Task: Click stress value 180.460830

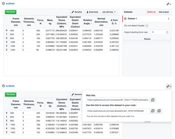Action: coord(61,113)
